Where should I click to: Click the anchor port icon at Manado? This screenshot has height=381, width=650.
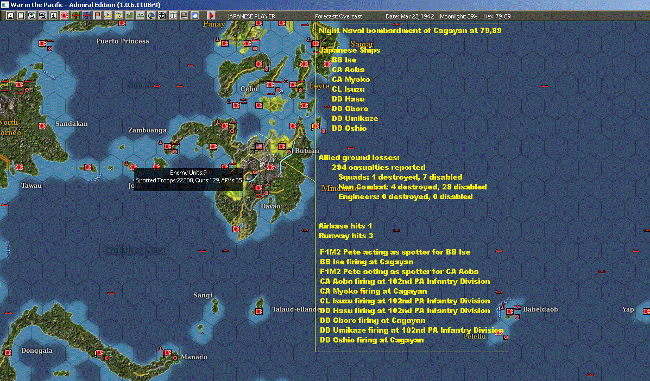pos(160,349)
